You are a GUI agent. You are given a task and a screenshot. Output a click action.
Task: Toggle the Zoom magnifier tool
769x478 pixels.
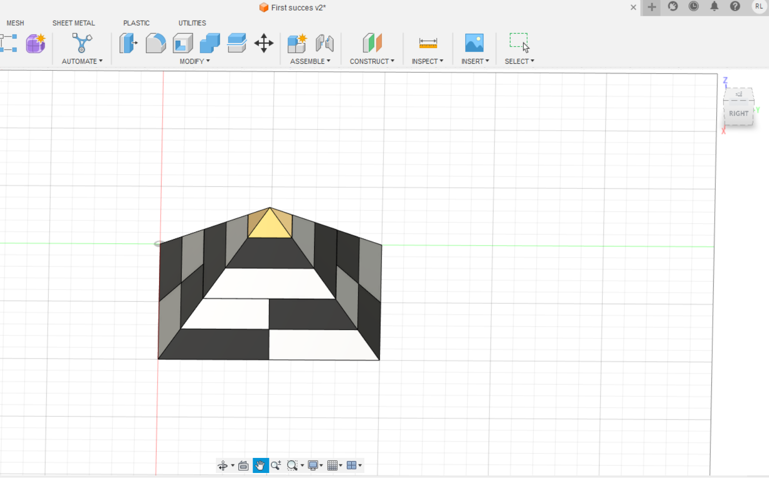pyautogui.click(x=276, y=465)
